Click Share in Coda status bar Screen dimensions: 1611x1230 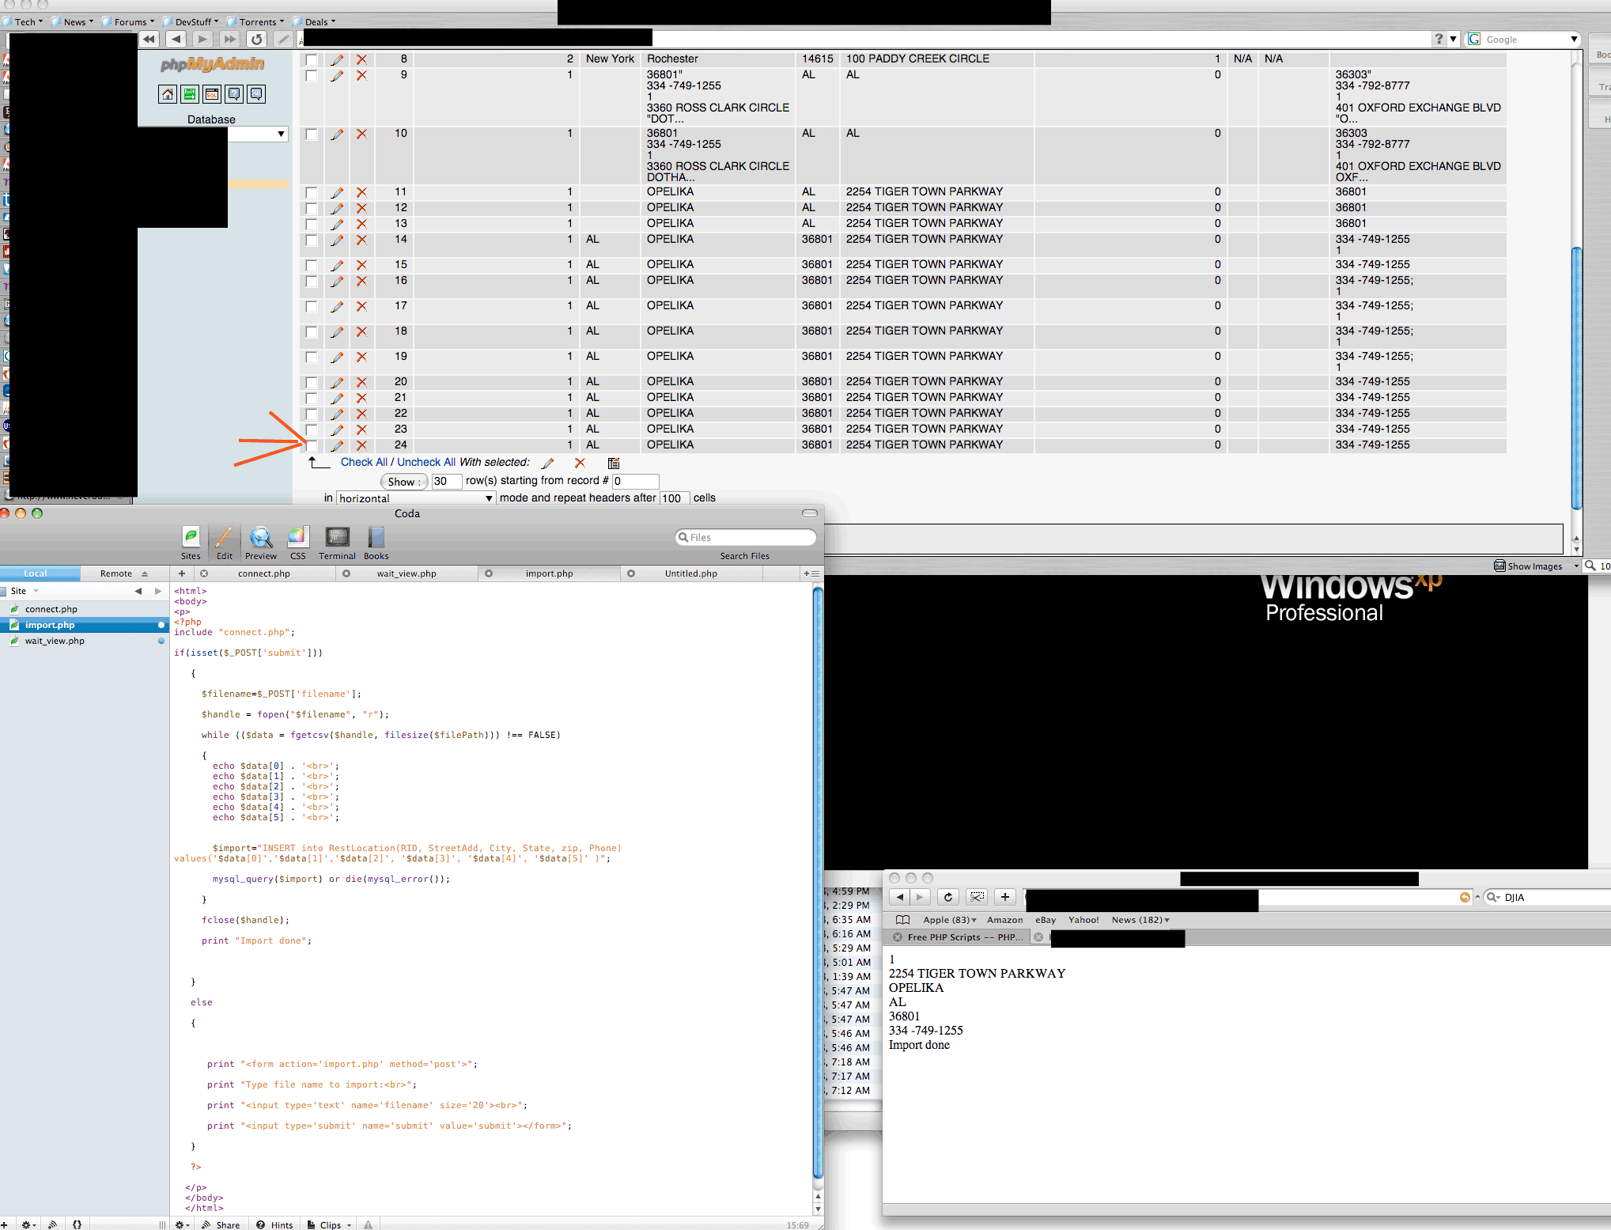coord(221,1224)
